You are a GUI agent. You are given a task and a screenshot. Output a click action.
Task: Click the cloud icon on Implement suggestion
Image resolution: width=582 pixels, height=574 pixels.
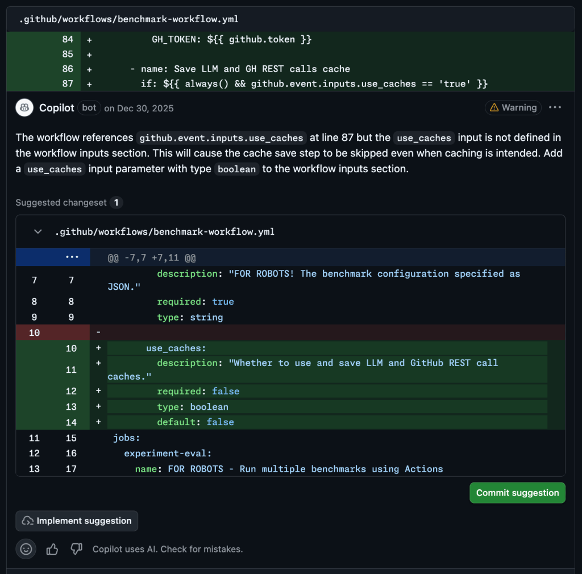[27, 521]
